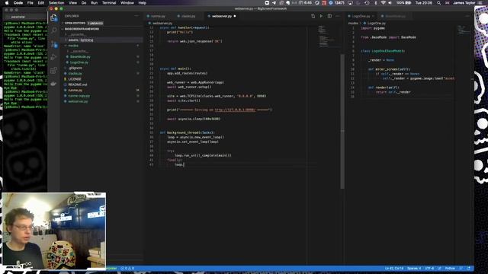
Task: Click the unsaved dot on webserver.py tab
Action: [x=235, y=16]
